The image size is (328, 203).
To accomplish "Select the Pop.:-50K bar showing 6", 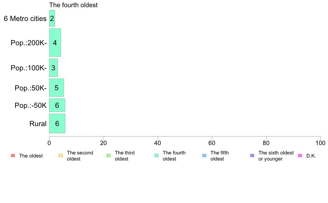I will pyautogui.click(x=57, y=105).
